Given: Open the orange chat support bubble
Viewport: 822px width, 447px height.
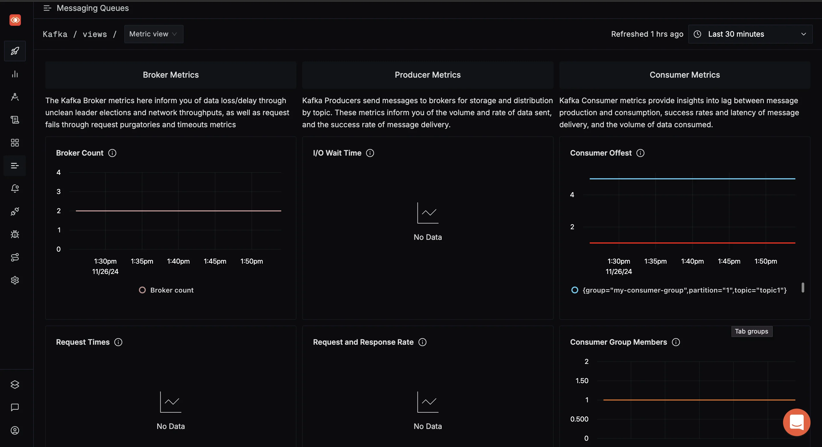Looking at the screenshot, I should click(797, 422).
